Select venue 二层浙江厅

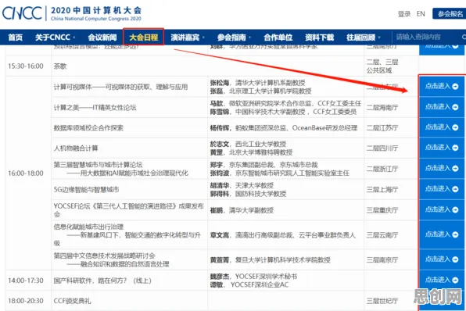382,169
